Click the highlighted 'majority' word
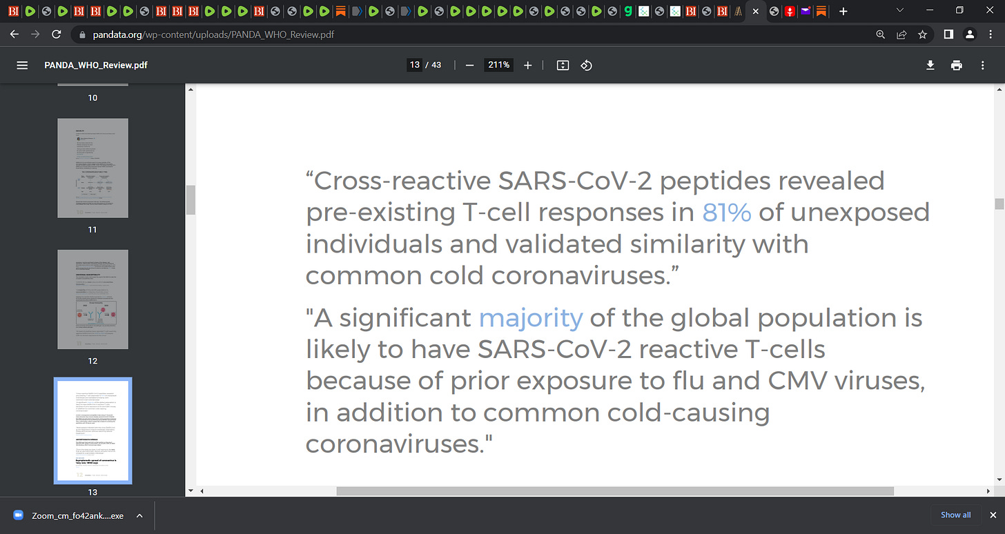Viewport: 1005px width, 534px height. (531, 318)
